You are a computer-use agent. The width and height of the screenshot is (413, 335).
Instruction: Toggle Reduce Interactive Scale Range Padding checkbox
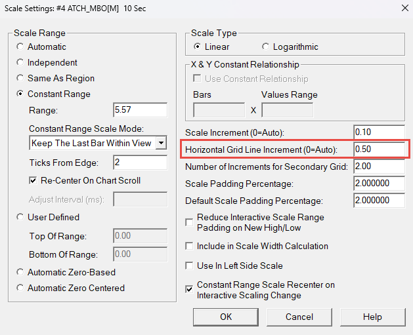point(190,223)
